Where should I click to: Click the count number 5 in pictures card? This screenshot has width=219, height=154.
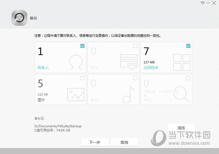pyautogui.click(x=41, y=83)
